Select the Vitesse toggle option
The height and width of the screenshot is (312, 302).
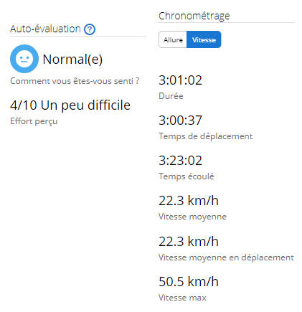tap(204, 39)
